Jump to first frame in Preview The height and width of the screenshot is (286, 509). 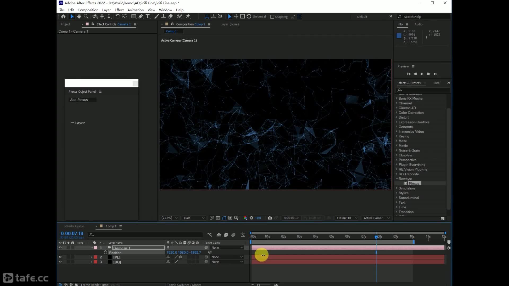pyautogui.click(x=409, y=74)
